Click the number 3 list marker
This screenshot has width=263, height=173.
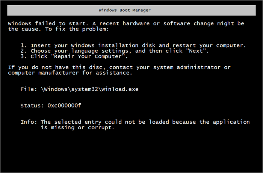pyautogui.click(x=23, y=56)
